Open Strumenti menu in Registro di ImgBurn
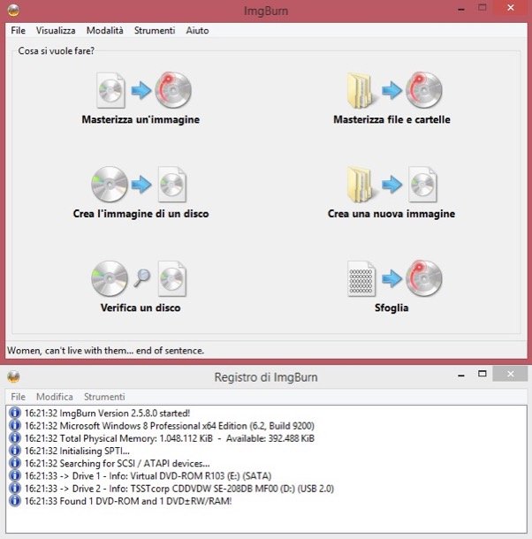The width and height of the screenshot is (532, 539). (x=104, y=397)
